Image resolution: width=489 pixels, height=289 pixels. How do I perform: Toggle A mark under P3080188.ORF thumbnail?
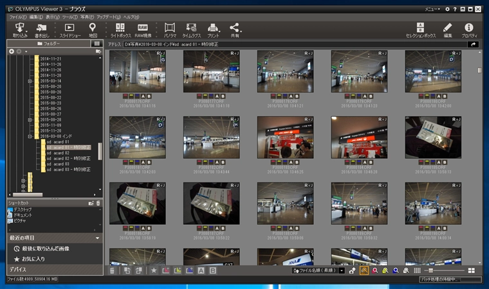click(x=291, y=228)
